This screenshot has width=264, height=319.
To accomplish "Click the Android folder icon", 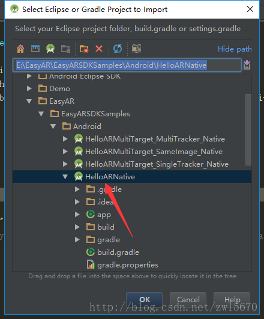I will coord(67,126).
